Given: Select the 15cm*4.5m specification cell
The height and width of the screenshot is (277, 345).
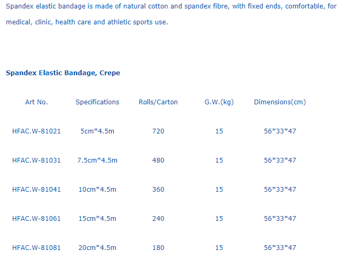Looking at the screenshot, I should [x=97, y=219].
